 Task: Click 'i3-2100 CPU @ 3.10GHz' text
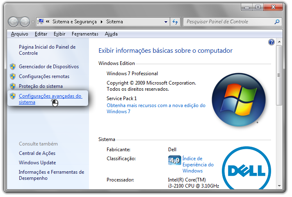pyautogui.click(x=194, y=186)
